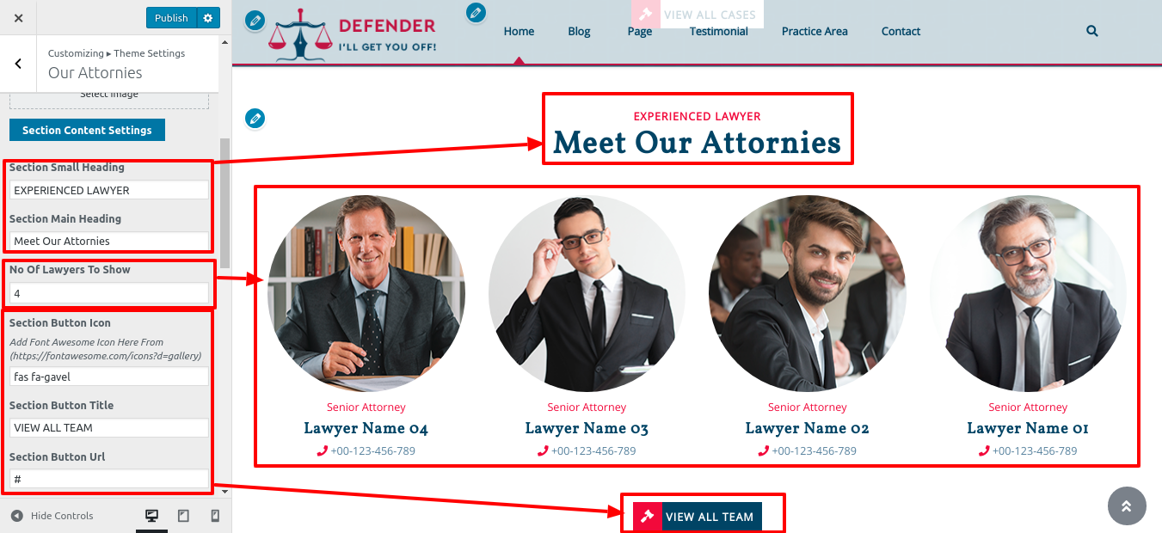
Task: Switch to tablet preview device
Action: [183, 516]
